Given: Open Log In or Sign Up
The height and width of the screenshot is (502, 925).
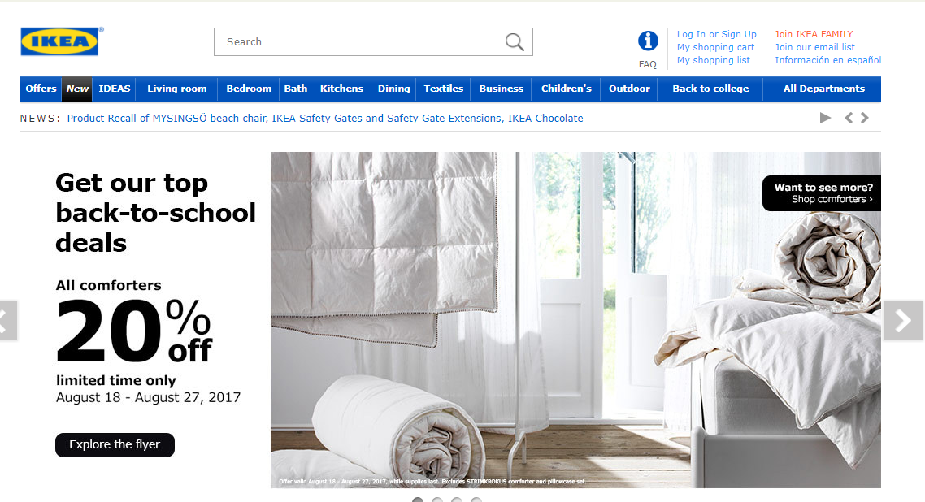Looking at the screenshot, I should [715, 34].
